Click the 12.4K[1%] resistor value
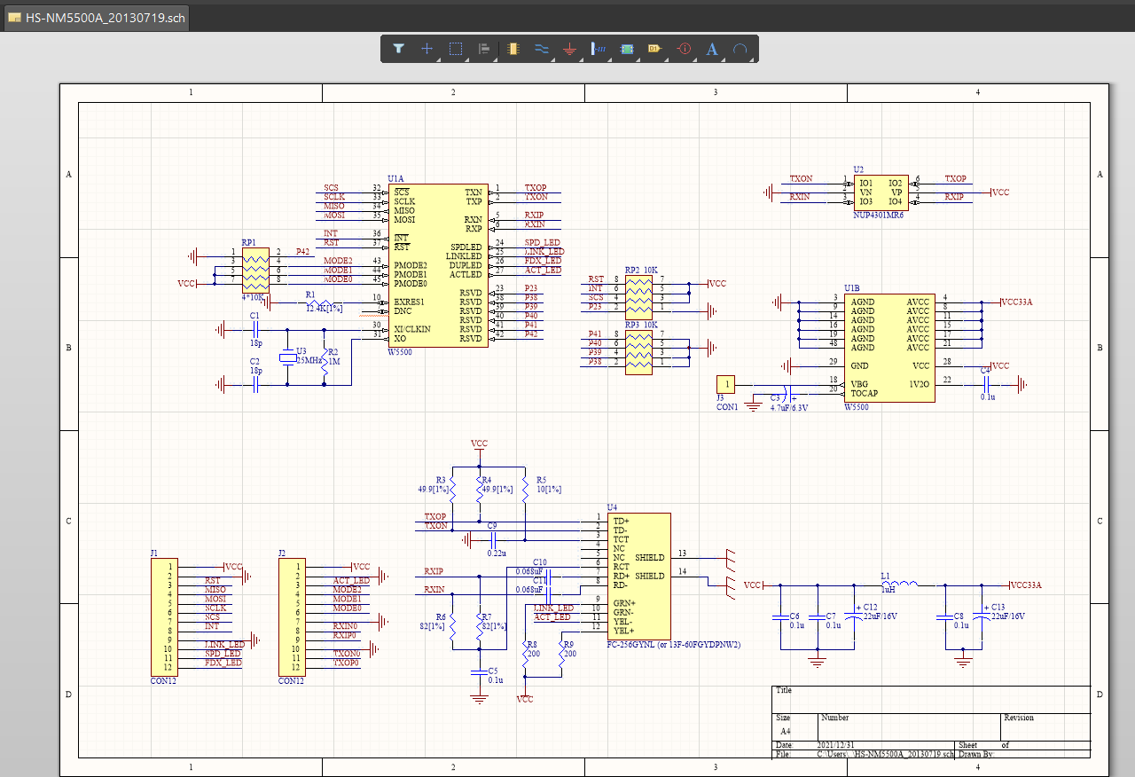 (325, 308)
